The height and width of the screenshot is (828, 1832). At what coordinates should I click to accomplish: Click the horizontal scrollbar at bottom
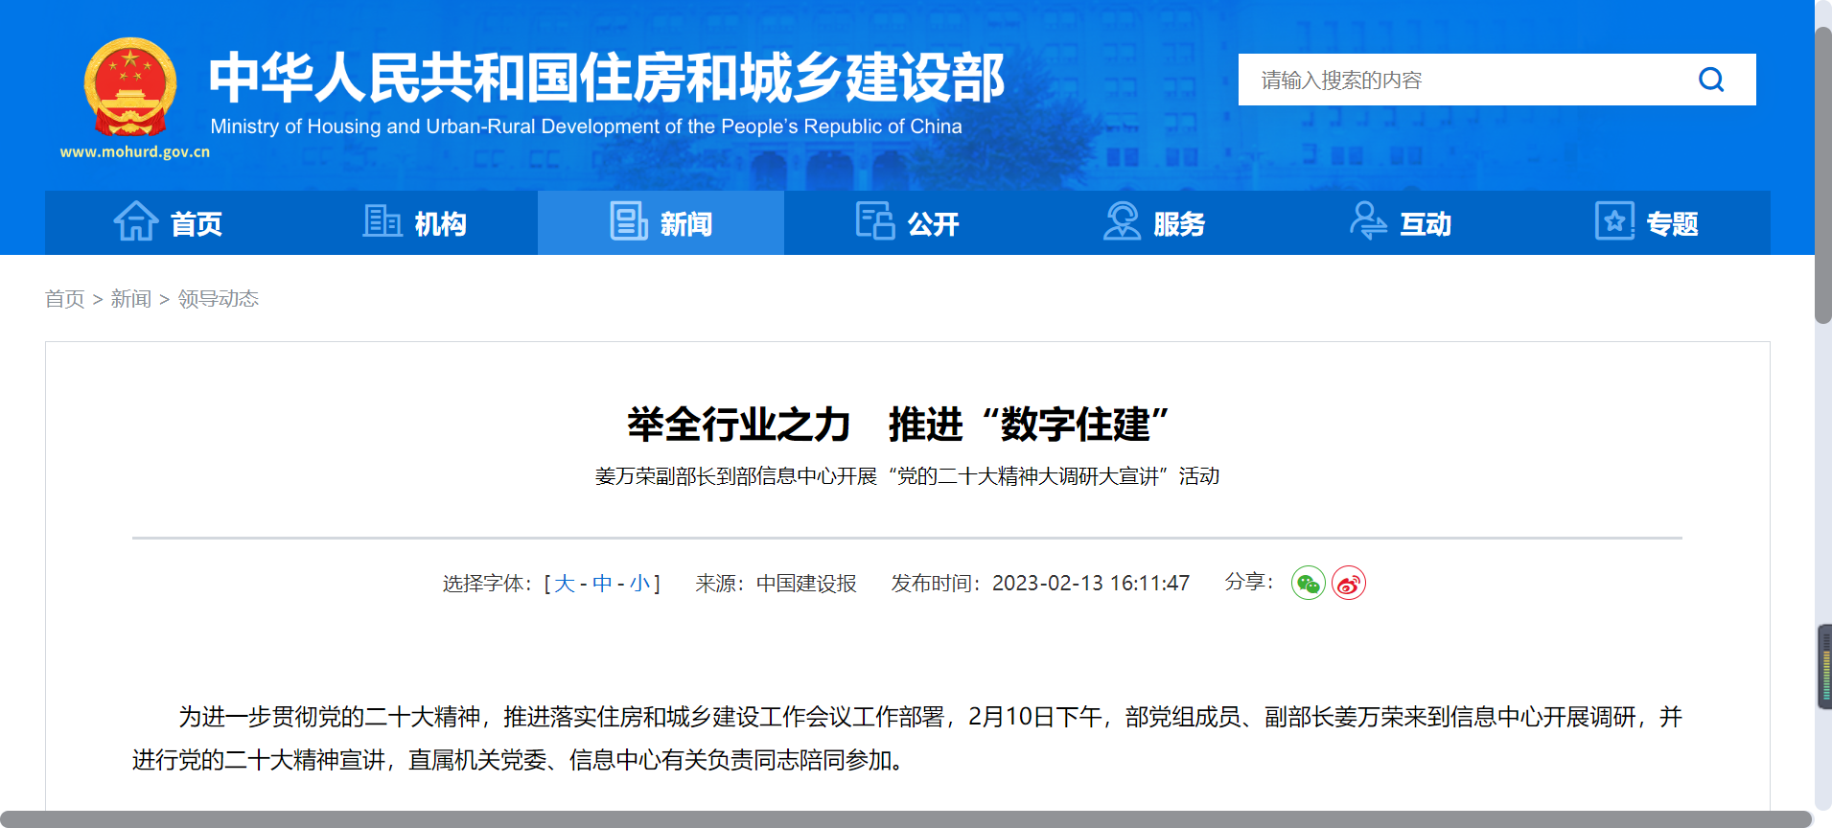point(901,819)
